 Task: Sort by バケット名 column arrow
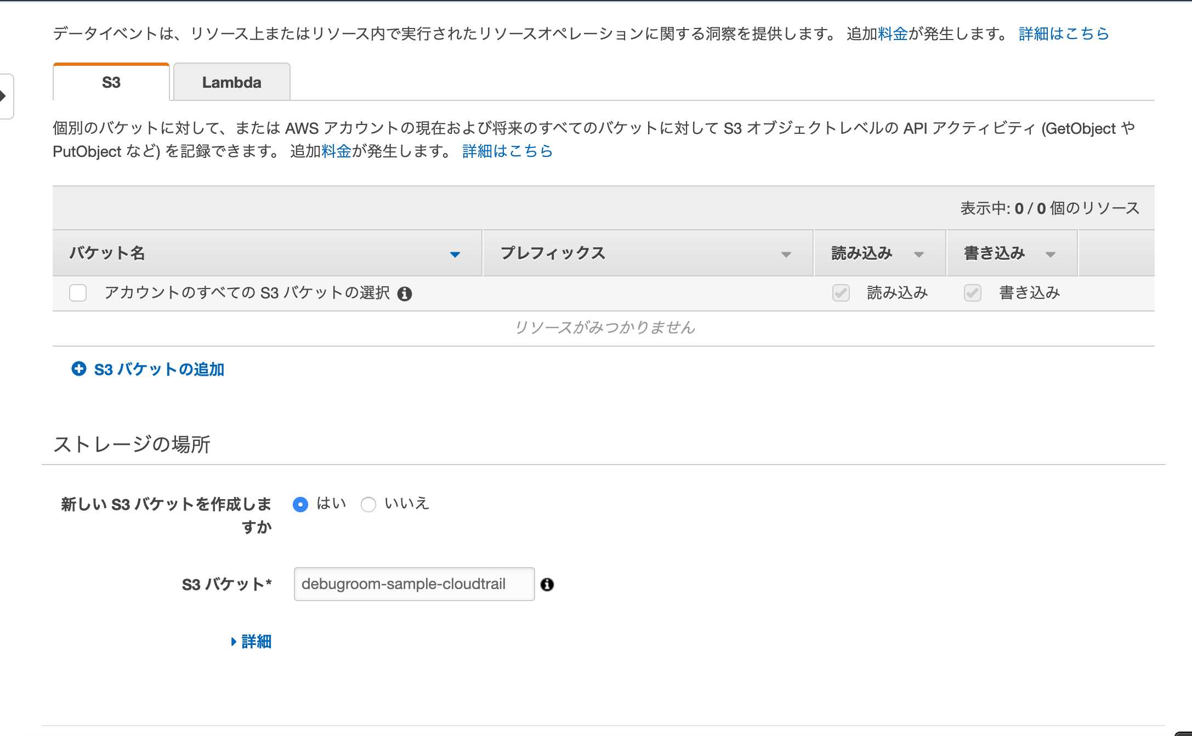tap(455, 254)
